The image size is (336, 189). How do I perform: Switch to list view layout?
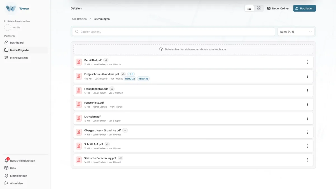point(249,8)
